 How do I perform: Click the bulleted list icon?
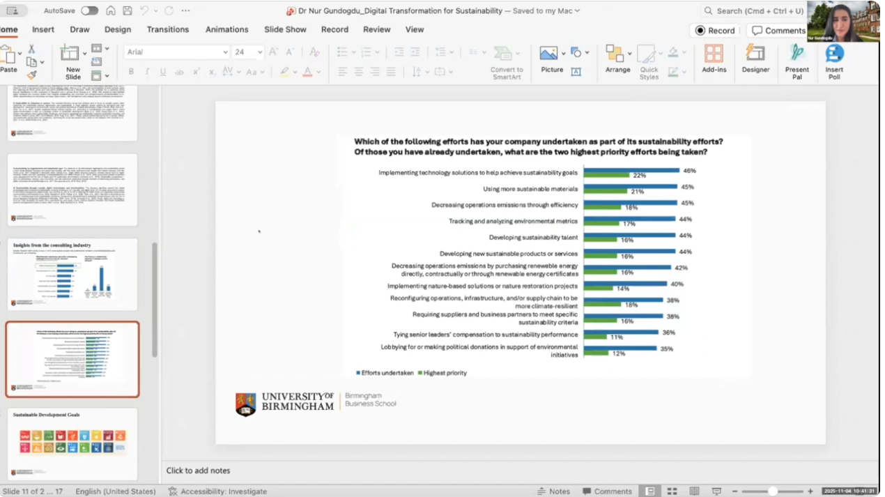tap(342, 52)
